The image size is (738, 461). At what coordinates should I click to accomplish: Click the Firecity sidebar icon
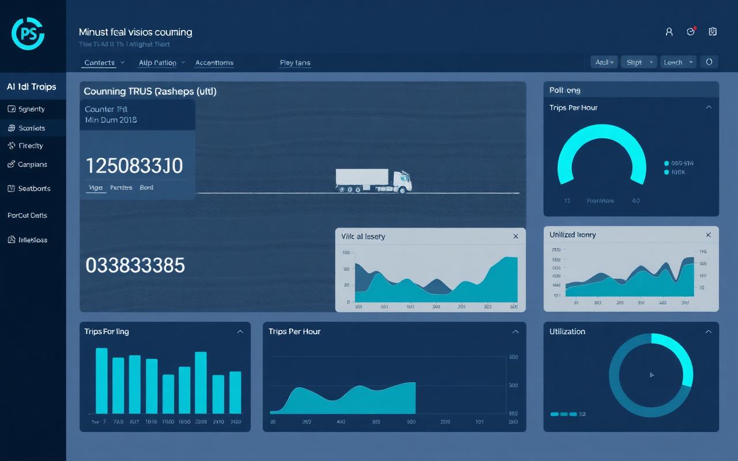[x=11, y=146]
